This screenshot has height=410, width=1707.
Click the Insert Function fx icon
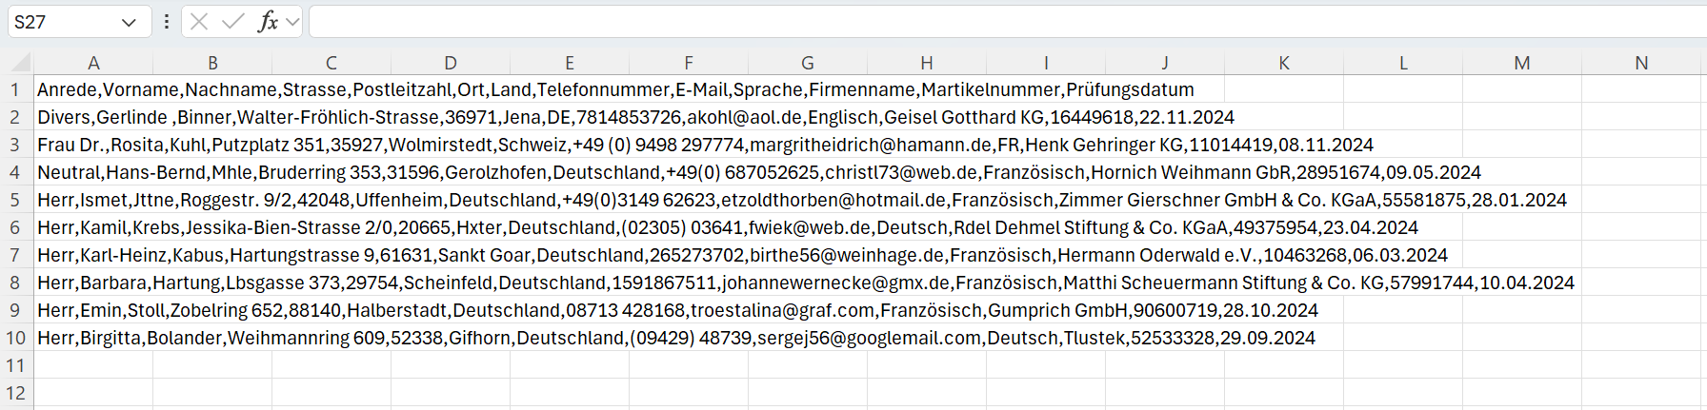[268, 22]
